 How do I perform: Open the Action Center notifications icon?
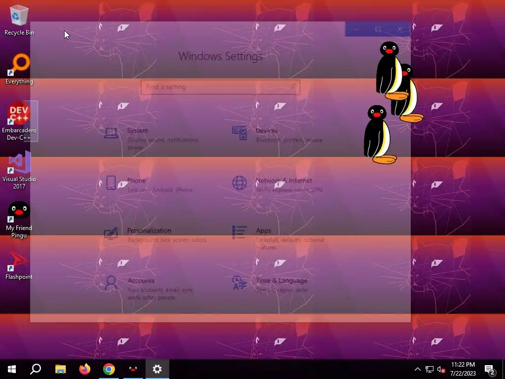490,369
